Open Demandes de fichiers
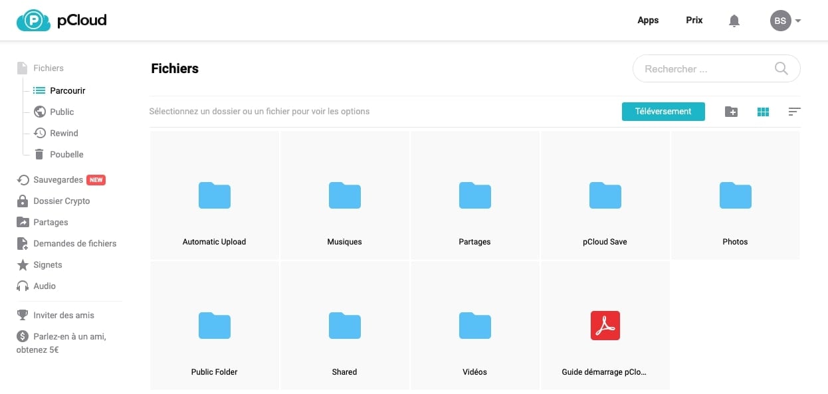828x394 pixels. click(75, 243)
